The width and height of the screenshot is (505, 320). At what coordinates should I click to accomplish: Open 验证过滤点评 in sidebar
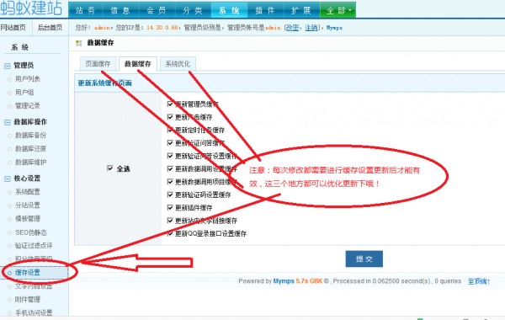(x=34, y=246)
